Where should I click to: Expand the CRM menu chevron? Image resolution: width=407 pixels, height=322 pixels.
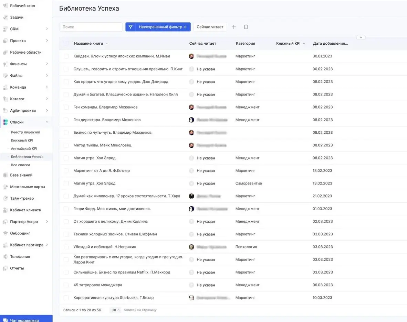(47, 29)
